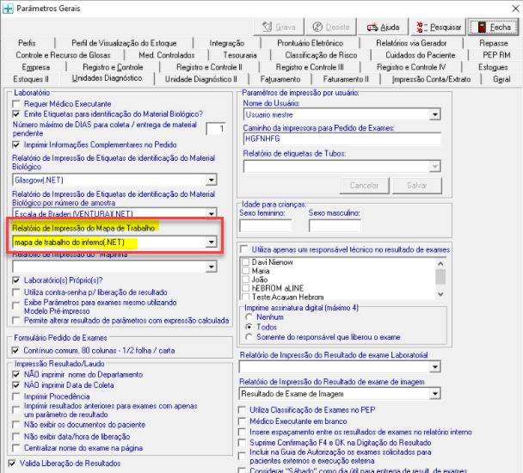Open Ajuda help button

pyautogui.click(x=383, y=27)
